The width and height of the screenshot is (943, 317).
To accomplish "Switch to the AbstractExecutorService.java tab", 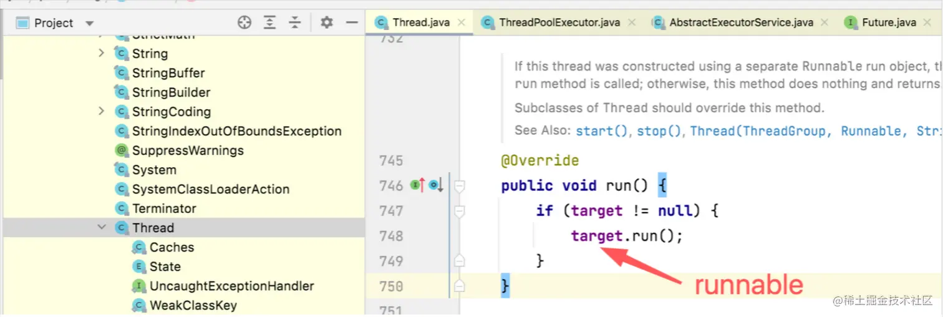I will [742, 22].
